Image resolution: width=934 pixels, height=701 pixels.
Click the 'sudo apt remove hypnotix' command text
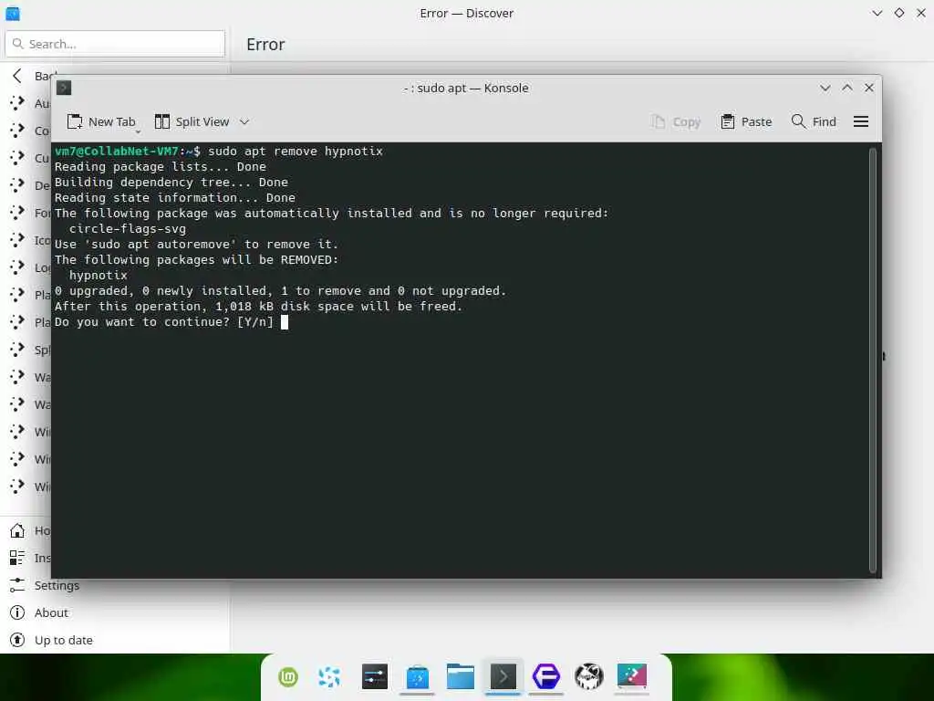pos(296,152)
